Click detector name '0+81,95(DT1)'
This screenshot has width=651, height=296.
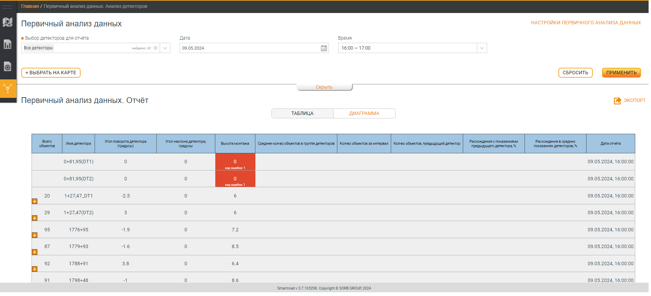[79, 162]
